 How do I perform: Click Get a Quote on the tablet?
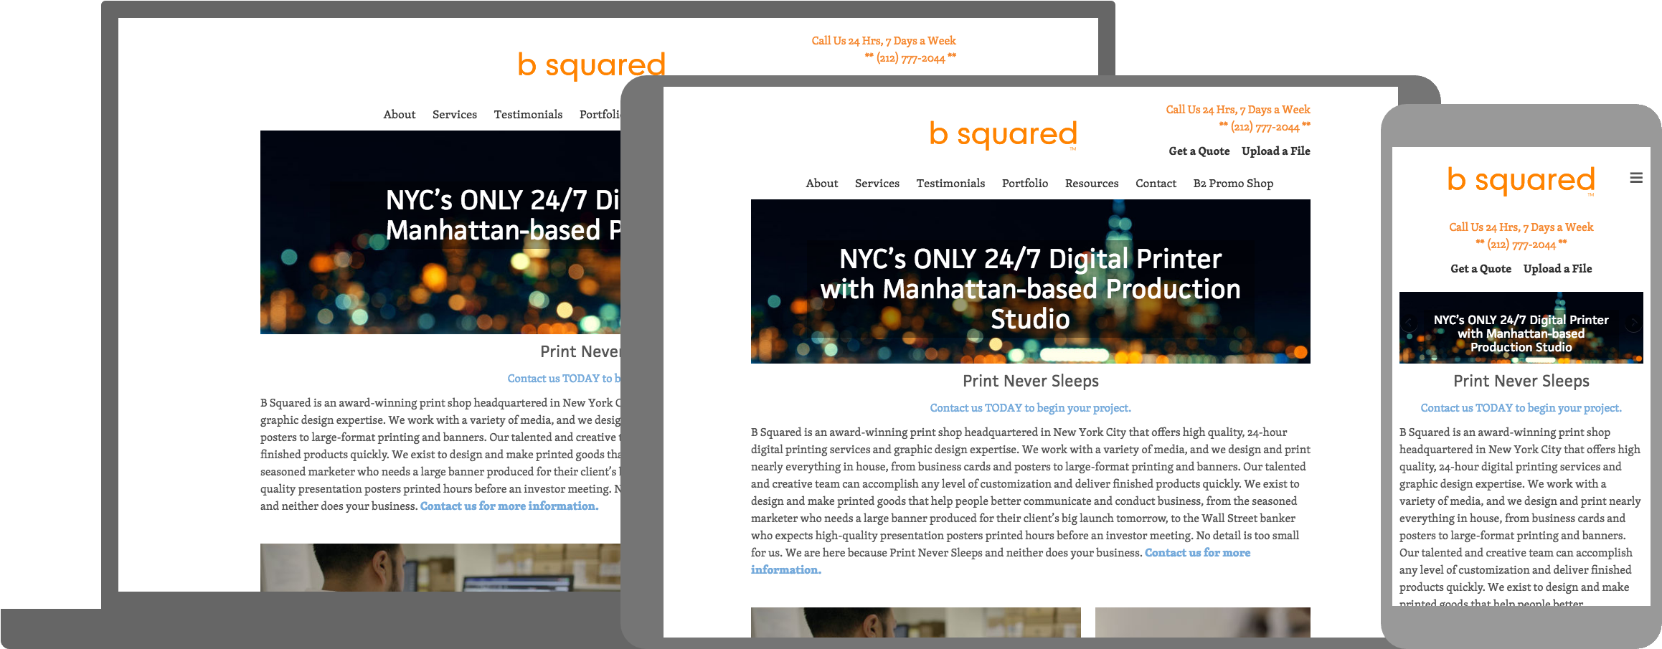(x=1199, y=151)
